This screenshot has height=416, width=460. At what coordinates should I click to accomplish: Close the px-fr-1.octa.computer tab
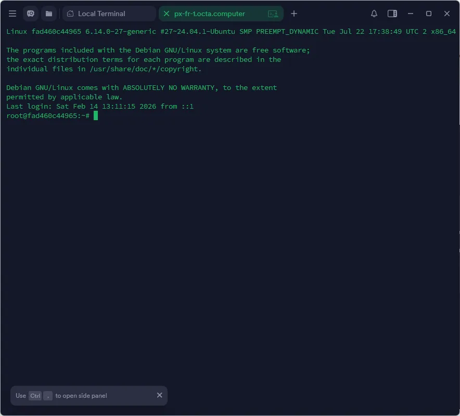coord(167,14)
